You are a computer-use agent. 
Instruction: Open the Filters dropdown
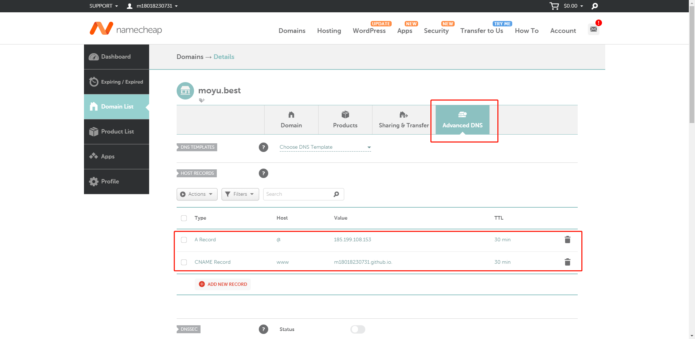pyautogui.click(x=240, y=194)
